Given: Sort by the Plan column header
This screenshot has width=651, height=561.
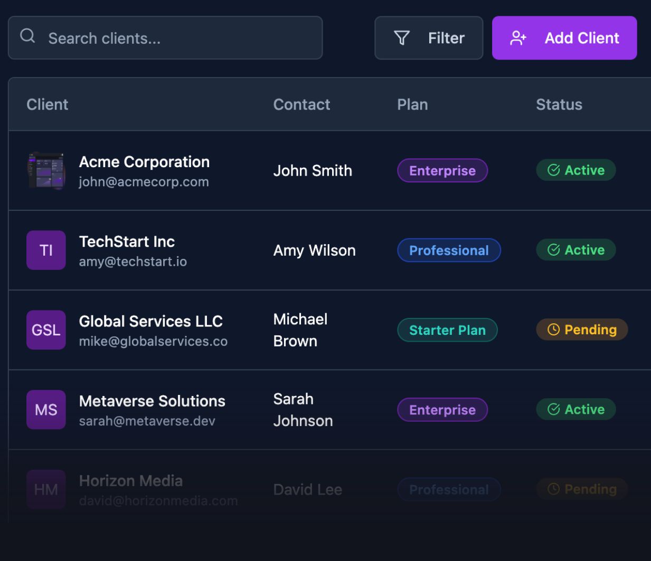Looking at the screenshot, I should tap(412, 104).
